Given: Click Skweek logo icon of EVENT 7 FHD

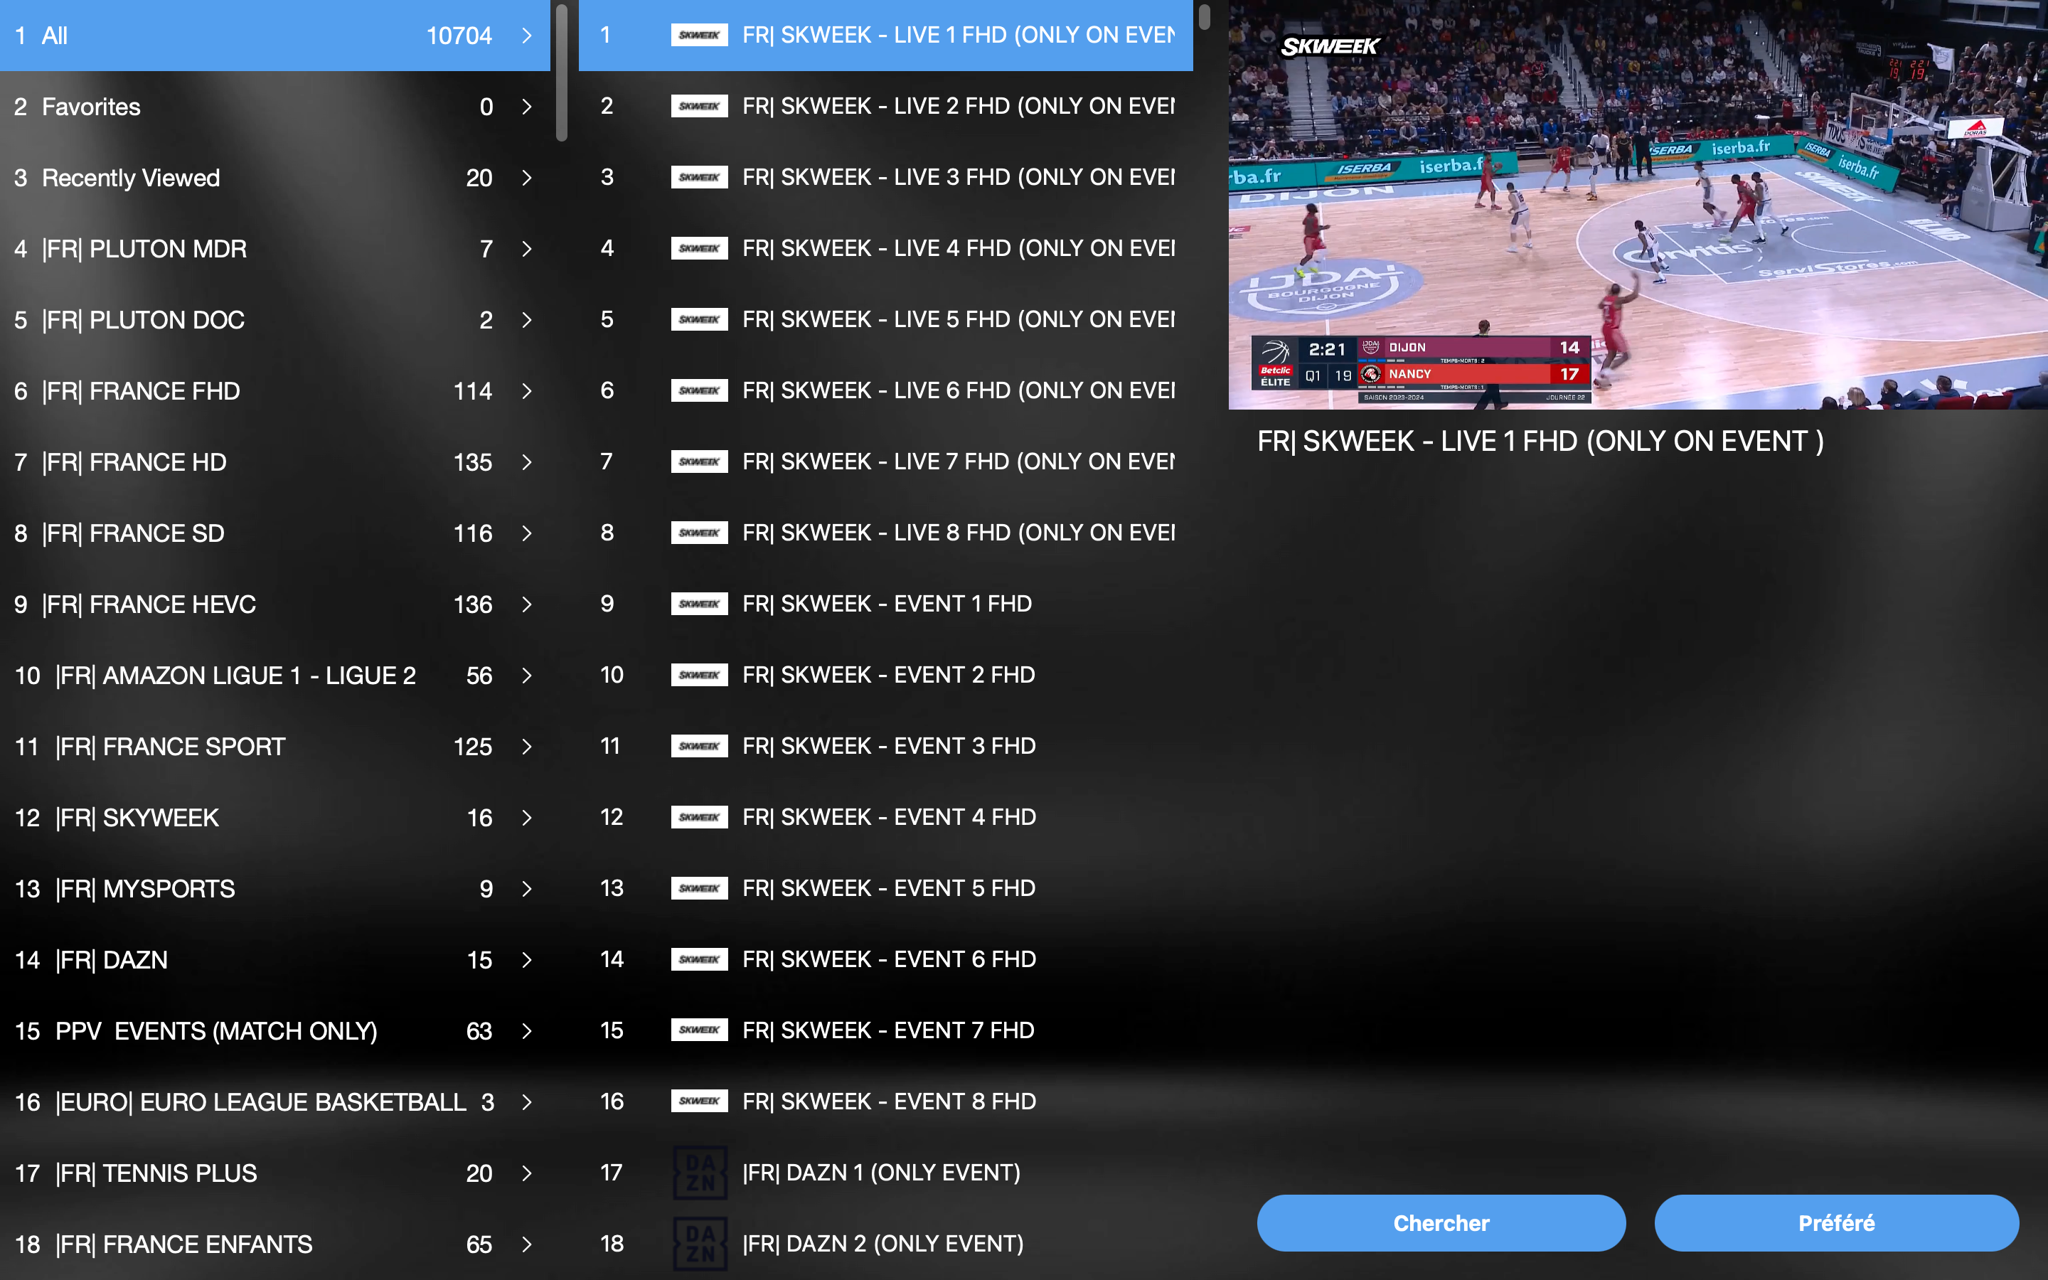Looking at the screenshot, I should (x=699, y=1030).
